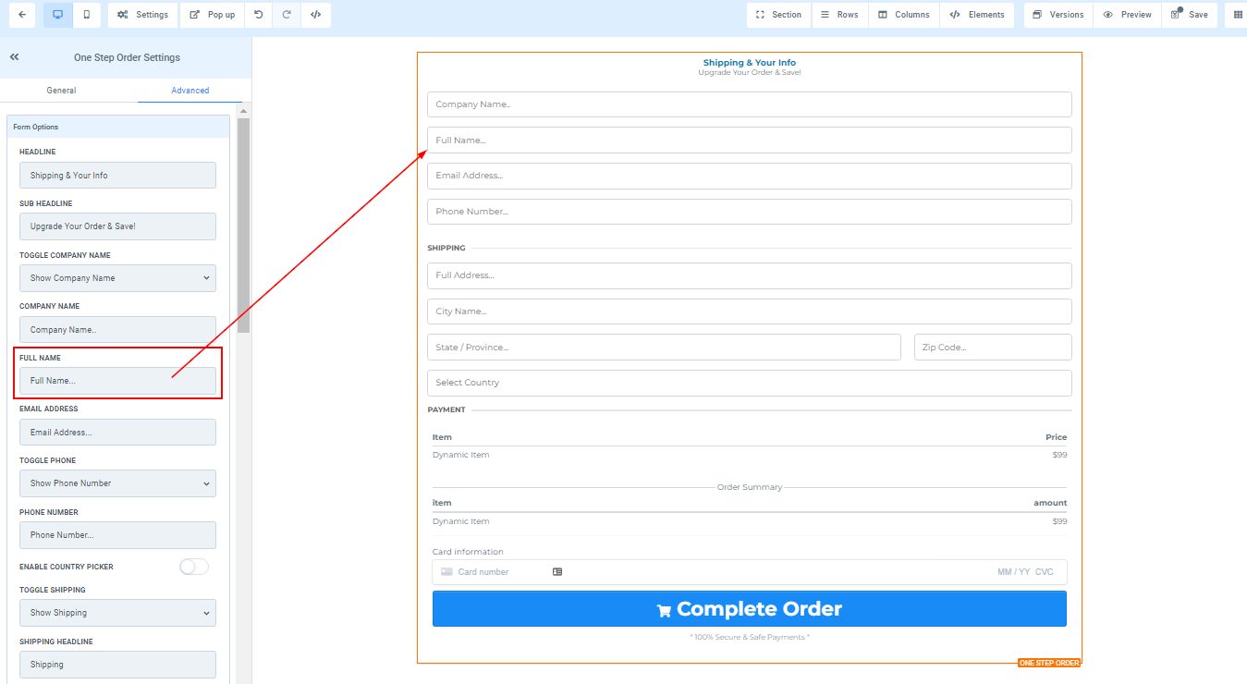Screen dimensions: 1247x684
Task: Click the Preview button
Action: point(1127,15)
